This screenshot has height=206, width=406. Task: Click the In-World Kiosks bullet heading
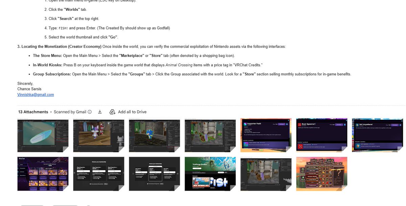(47, 65)
